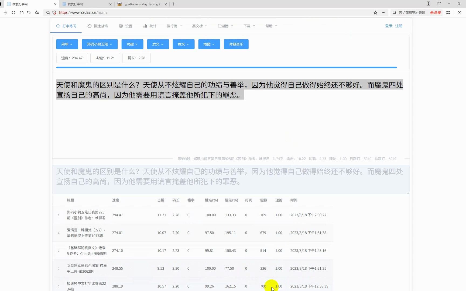466x291 pixels.
Task: Click the 码长: 2.28 stat box
Action: click(x=136, y=58)
